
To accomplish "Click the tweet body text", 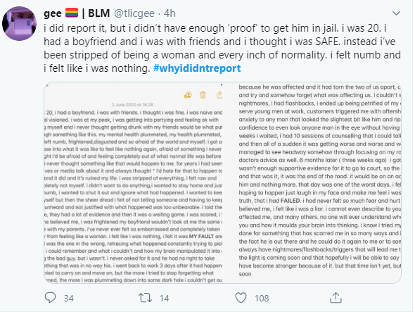I will [x=222, y=48].
